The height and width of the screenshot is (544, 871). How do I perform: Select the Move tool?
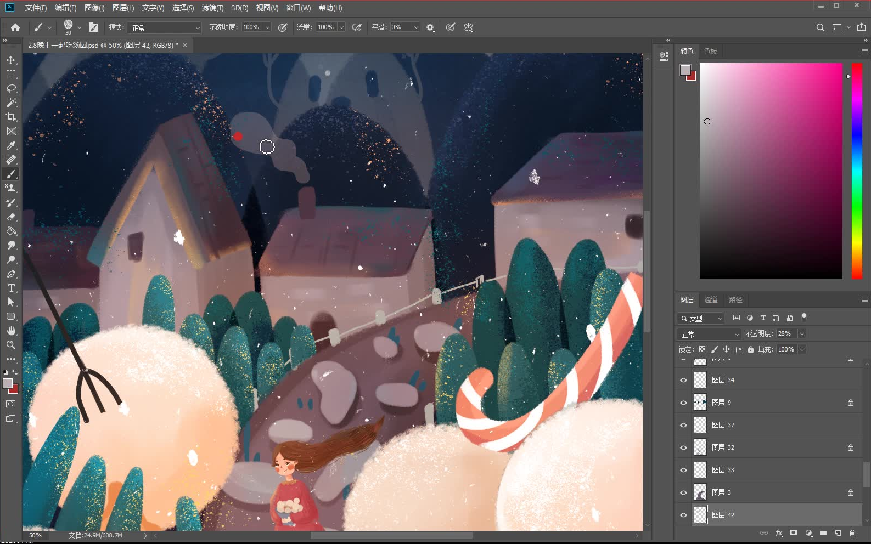[x=11, y=60]
